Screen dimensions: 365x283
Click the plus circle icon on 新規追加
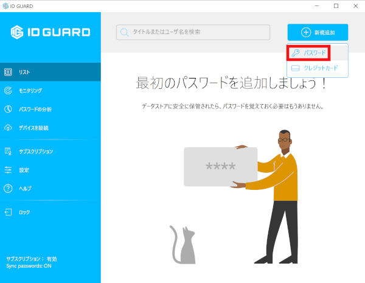click(x=306, y=32)
